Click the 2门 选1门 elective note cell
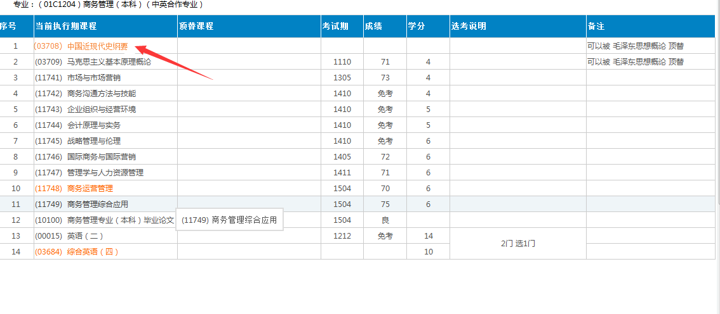Screen dimensions: 720x314 pos(517,244)
